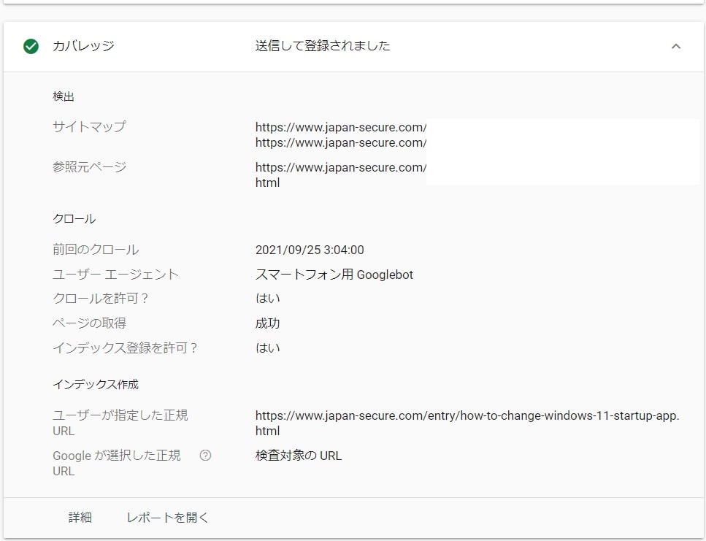706x541 pixels.
Task: Click the ユーザーが指定した正規 URL label
Action: click(120, 423)
